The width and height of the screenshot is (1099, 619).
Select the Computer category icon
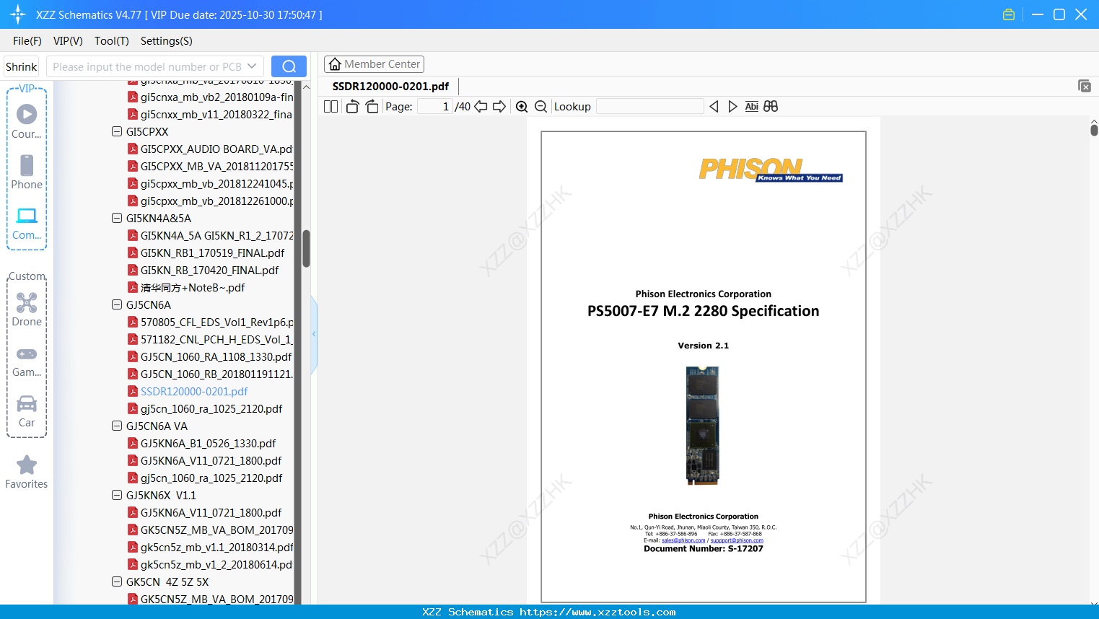[x=27, y=223]
